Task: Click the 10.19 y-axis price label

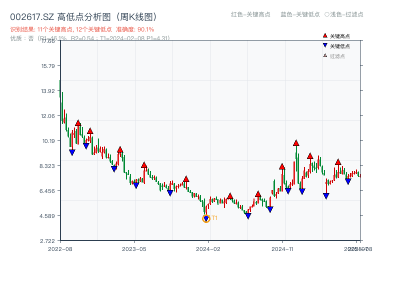Action: [48, 141]
